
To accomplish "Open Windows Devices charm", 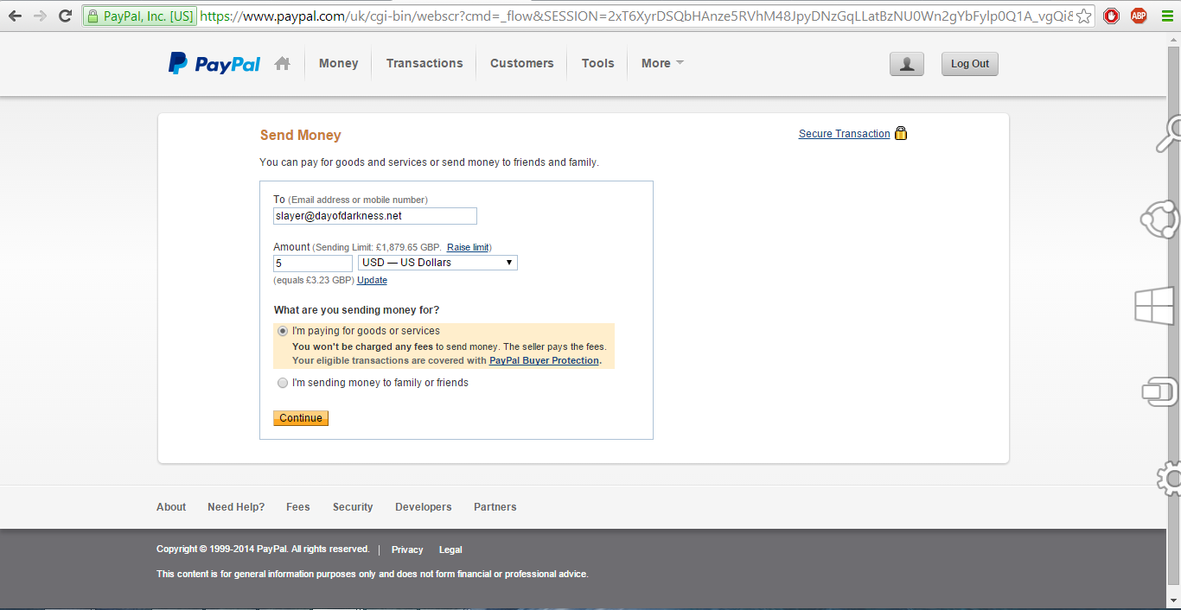I will point(1160,391).
